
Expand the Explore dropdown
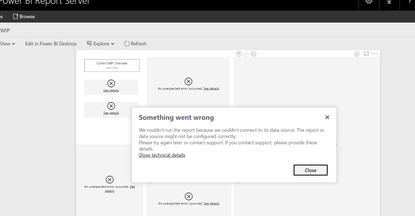click(101, 44)
